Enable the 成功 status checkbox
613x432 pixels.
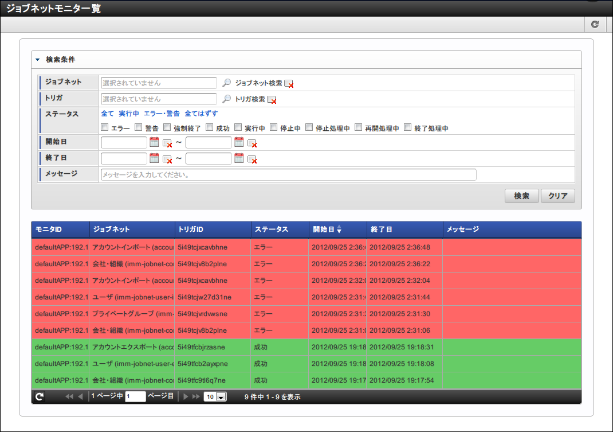pyautogui.click(x=210, y=127)
